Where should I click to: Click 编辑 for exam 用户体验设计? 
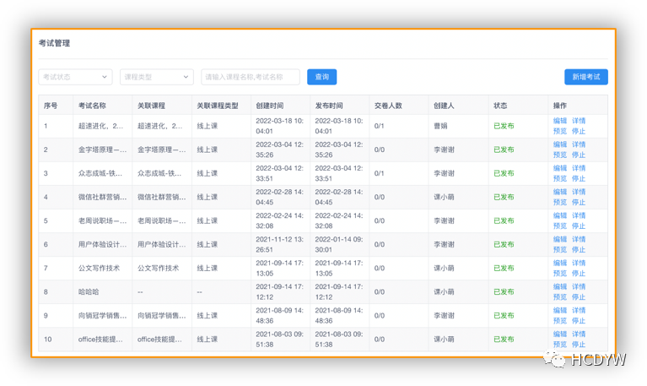coord(560,239)
